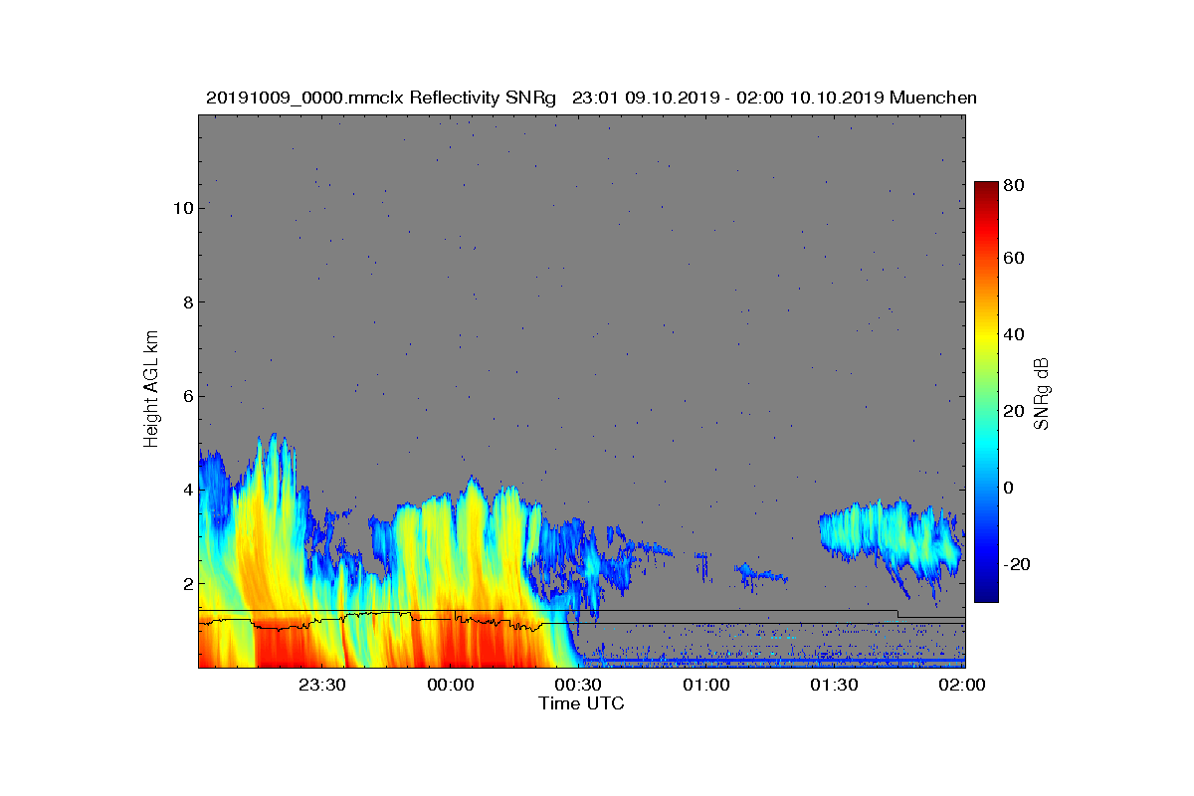Click the plot title text about Muenchen reflectivity
This screenshot has height=796, width=1194.
point(591,98)
